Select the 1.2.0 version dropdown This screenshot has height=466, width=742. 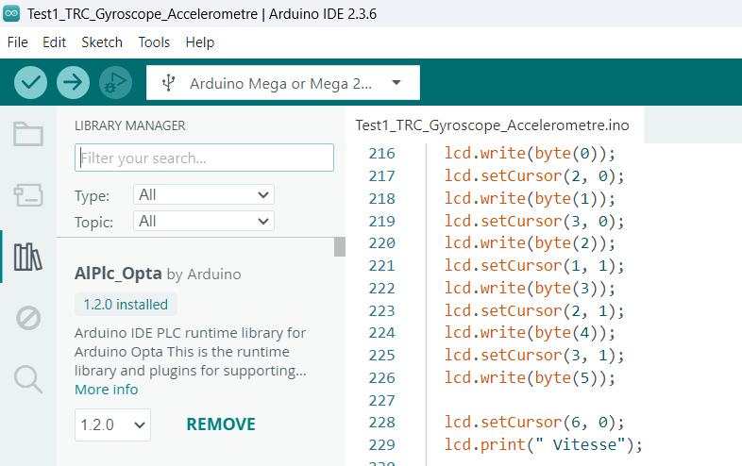[112, 424]
